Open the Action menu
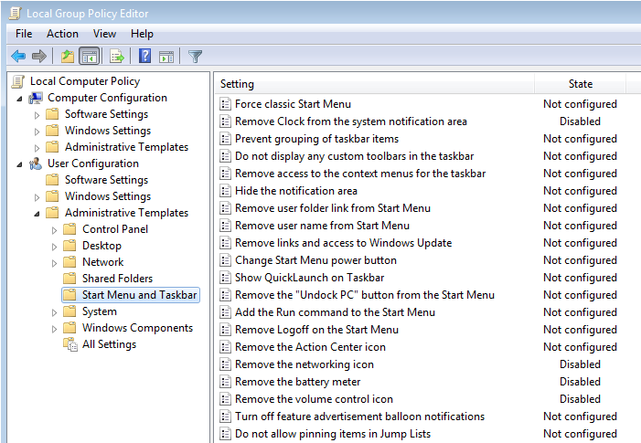The height and width of the screenshot is (443, 641). pyautogui.click(x=62, y=34)
